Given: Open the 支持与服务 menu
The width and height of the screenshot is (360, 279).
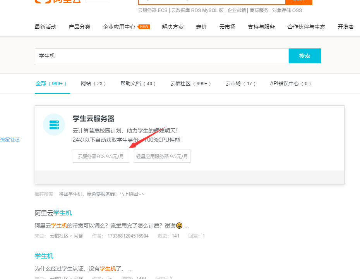Looking at the screenshot, I should [x=261, y=27].
